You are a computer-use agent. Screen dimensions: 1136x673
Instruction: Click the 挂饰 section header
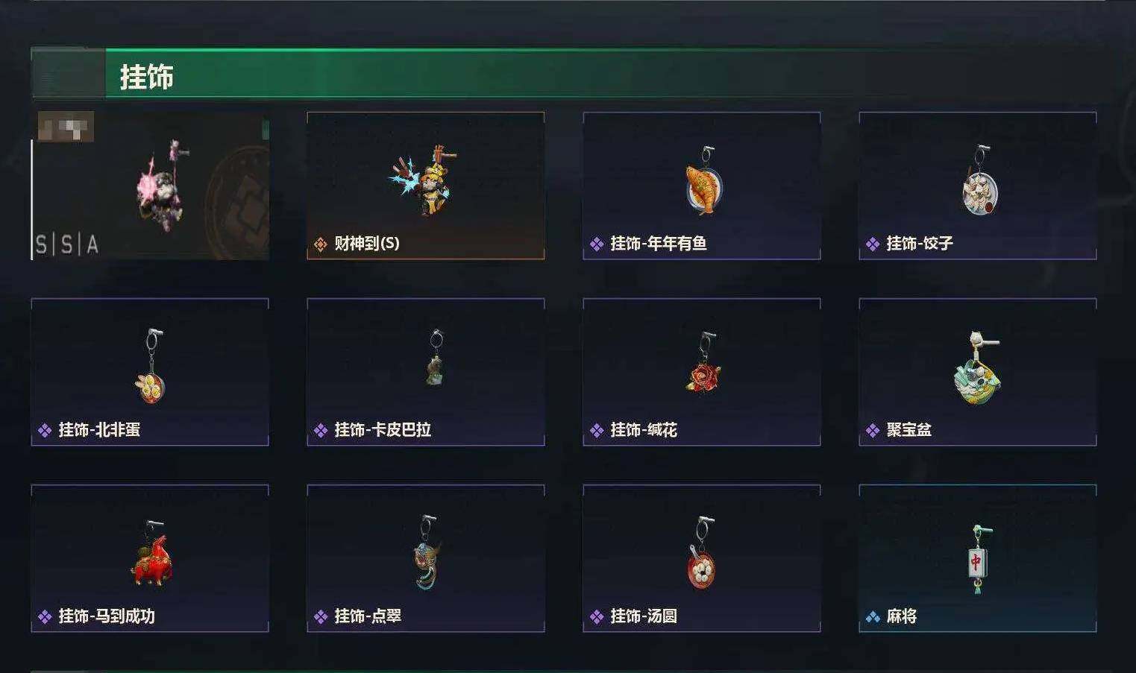pyautogui.click(x=146, y=77)
